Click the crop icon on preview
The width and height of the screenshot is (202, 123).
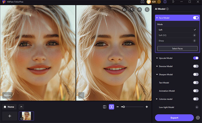point(147,10)
